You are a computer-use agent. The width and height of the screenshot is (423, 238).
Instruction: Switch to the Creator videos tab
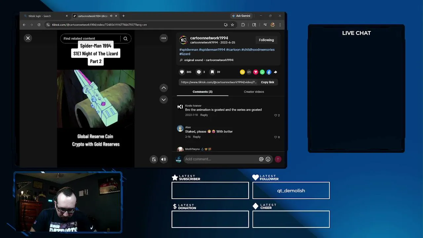[x=254, y=92]
